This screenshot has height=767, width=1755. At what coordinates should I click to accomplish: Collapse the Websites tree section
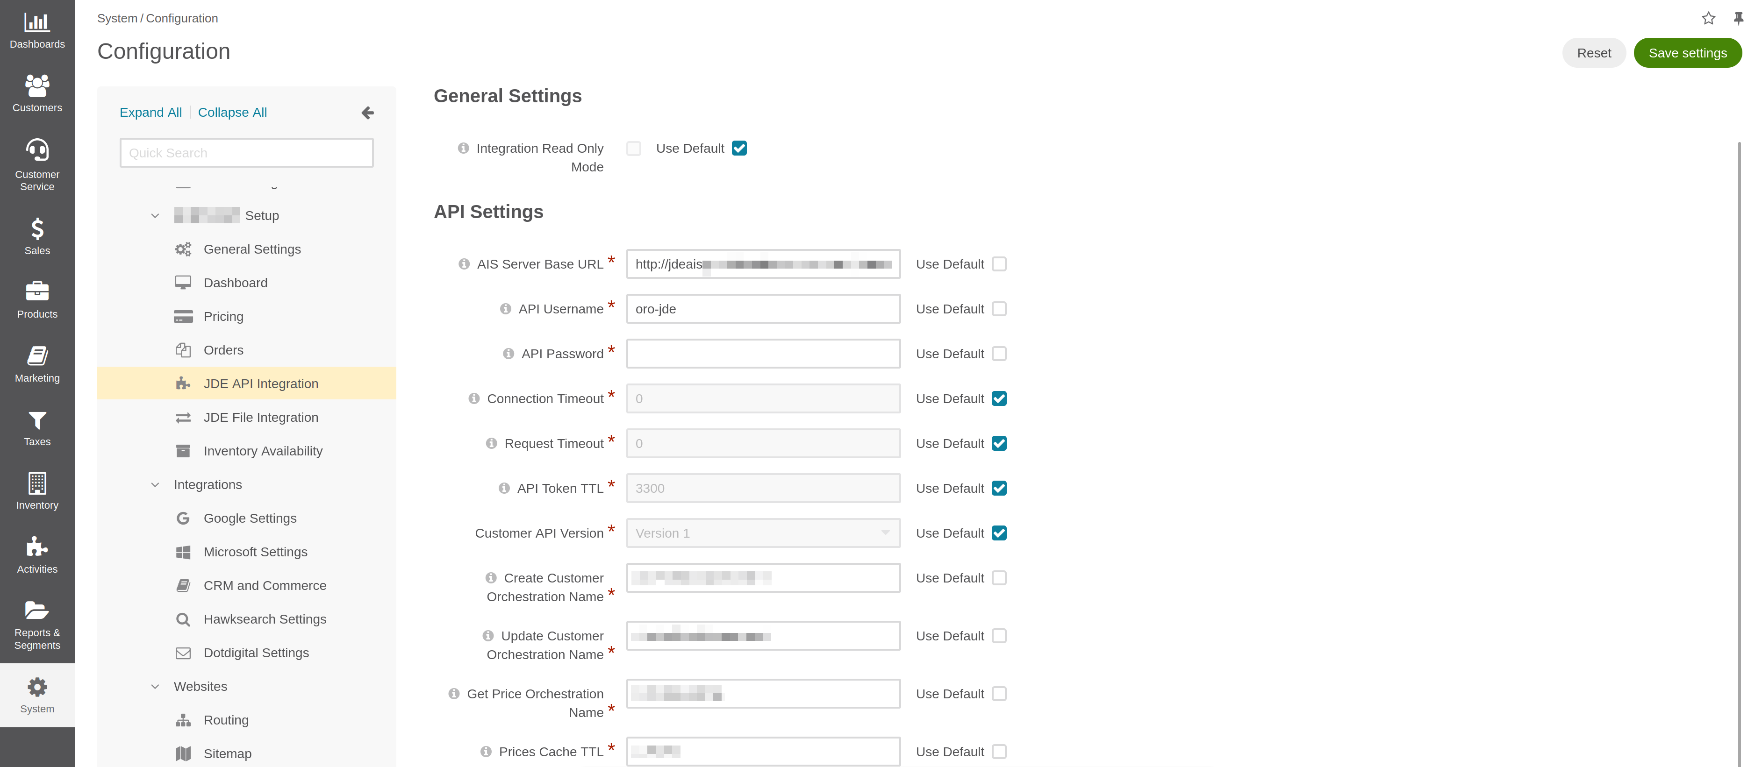[155, 686]
